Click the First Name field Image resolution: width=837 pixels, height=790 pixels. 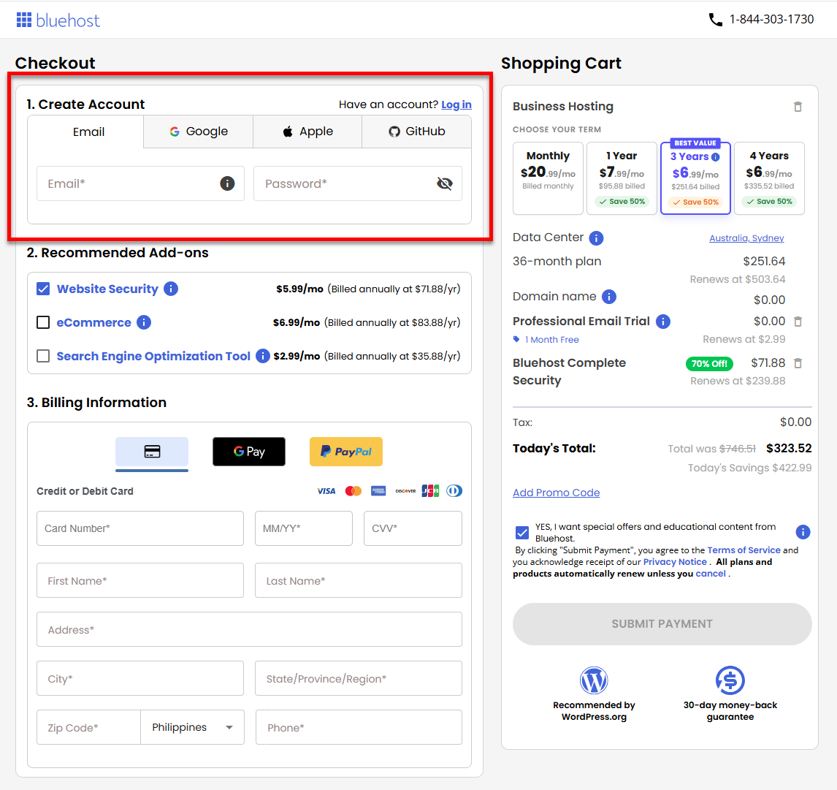(139, 580)
